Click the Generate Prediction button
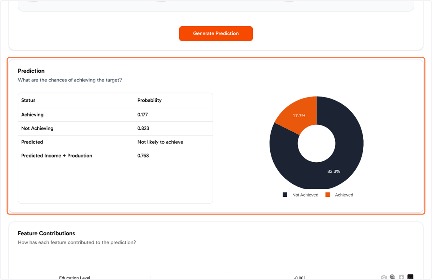This screenshot has height=280, width=432. coord(216,34)
